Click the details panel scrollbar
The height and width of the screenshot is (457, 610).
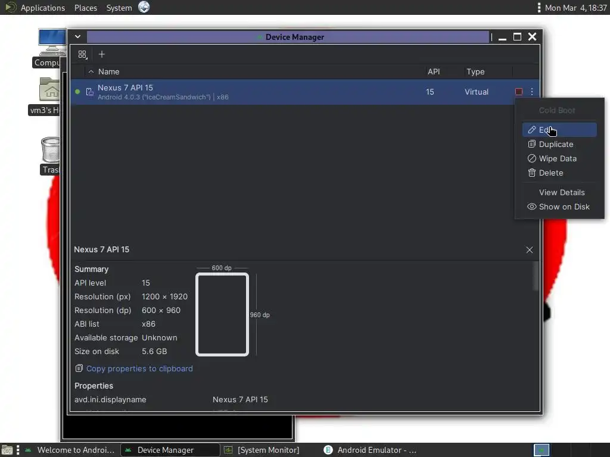pyautogui.click(x=536, y=276)
